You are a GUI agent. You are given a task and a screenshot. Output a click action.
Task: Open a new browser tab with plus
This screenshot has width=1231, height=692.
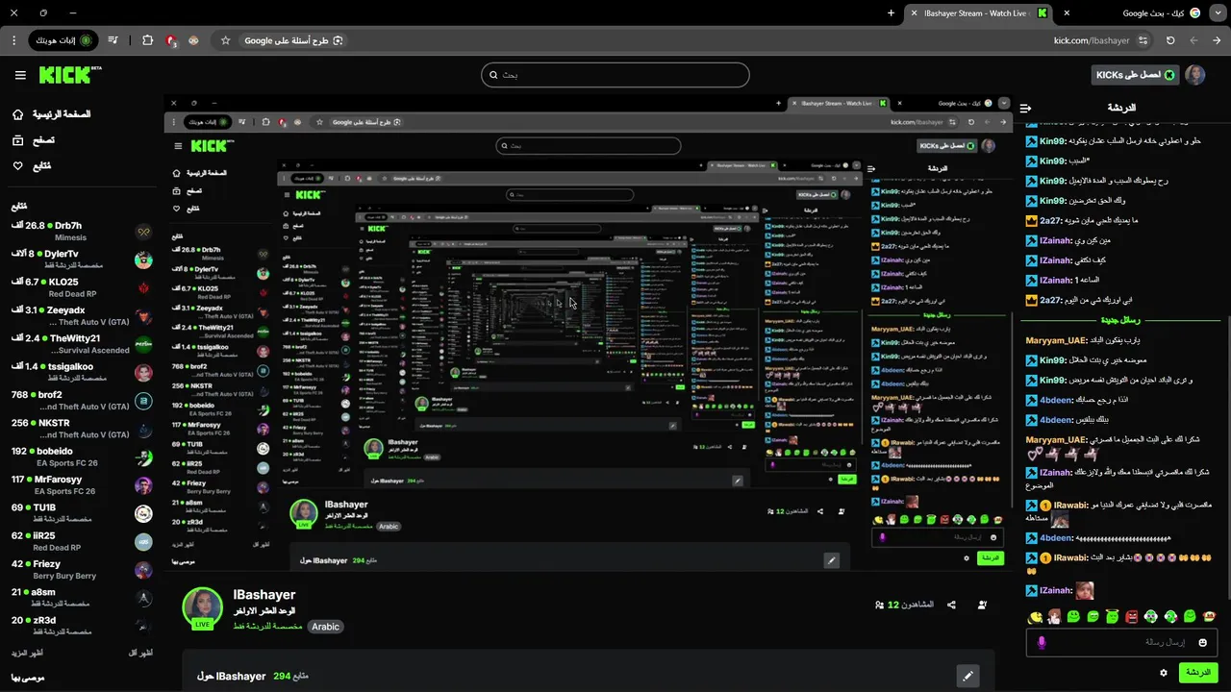click(x=891, y=13)
